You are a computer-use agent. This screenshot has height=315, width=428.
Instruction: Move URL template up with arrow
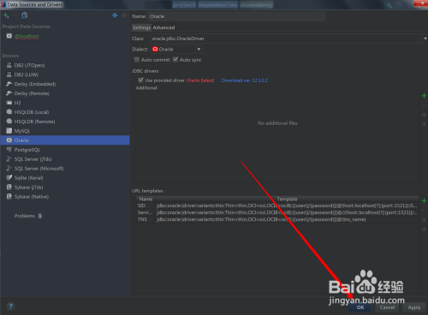pos(424,220)
